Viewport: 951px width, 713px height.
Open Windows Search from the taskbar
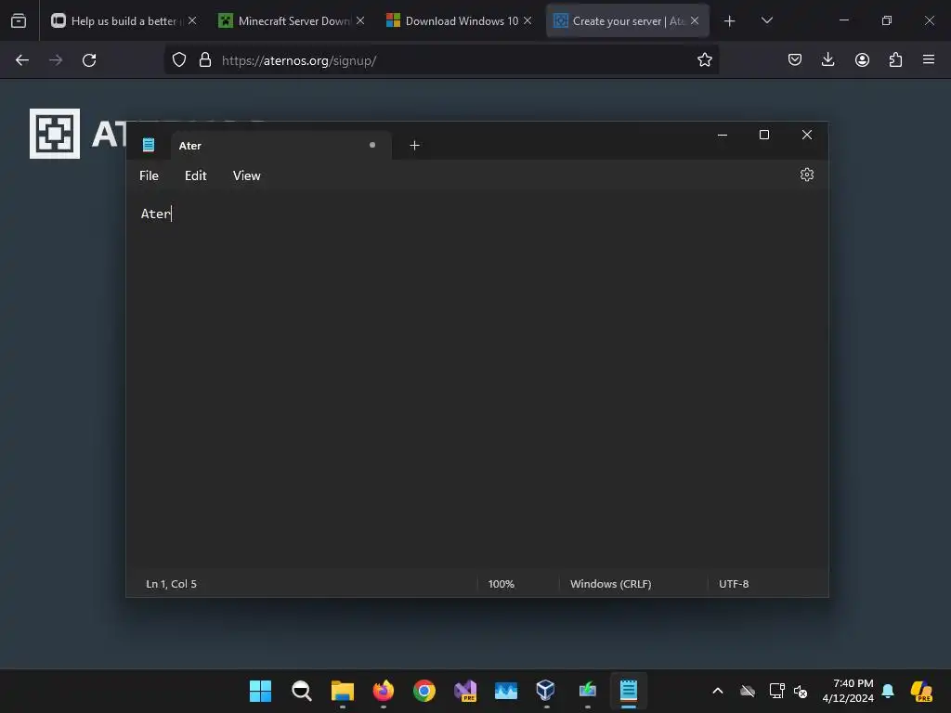coord(302,691)
